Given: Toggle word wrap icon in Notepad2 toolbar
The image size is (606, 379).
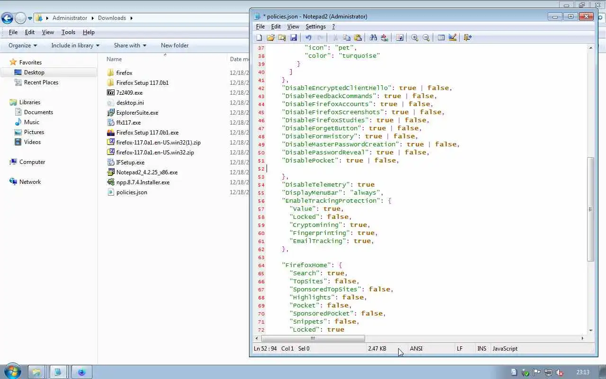Looking at the screenshot, I should click(x=400, y=37).
